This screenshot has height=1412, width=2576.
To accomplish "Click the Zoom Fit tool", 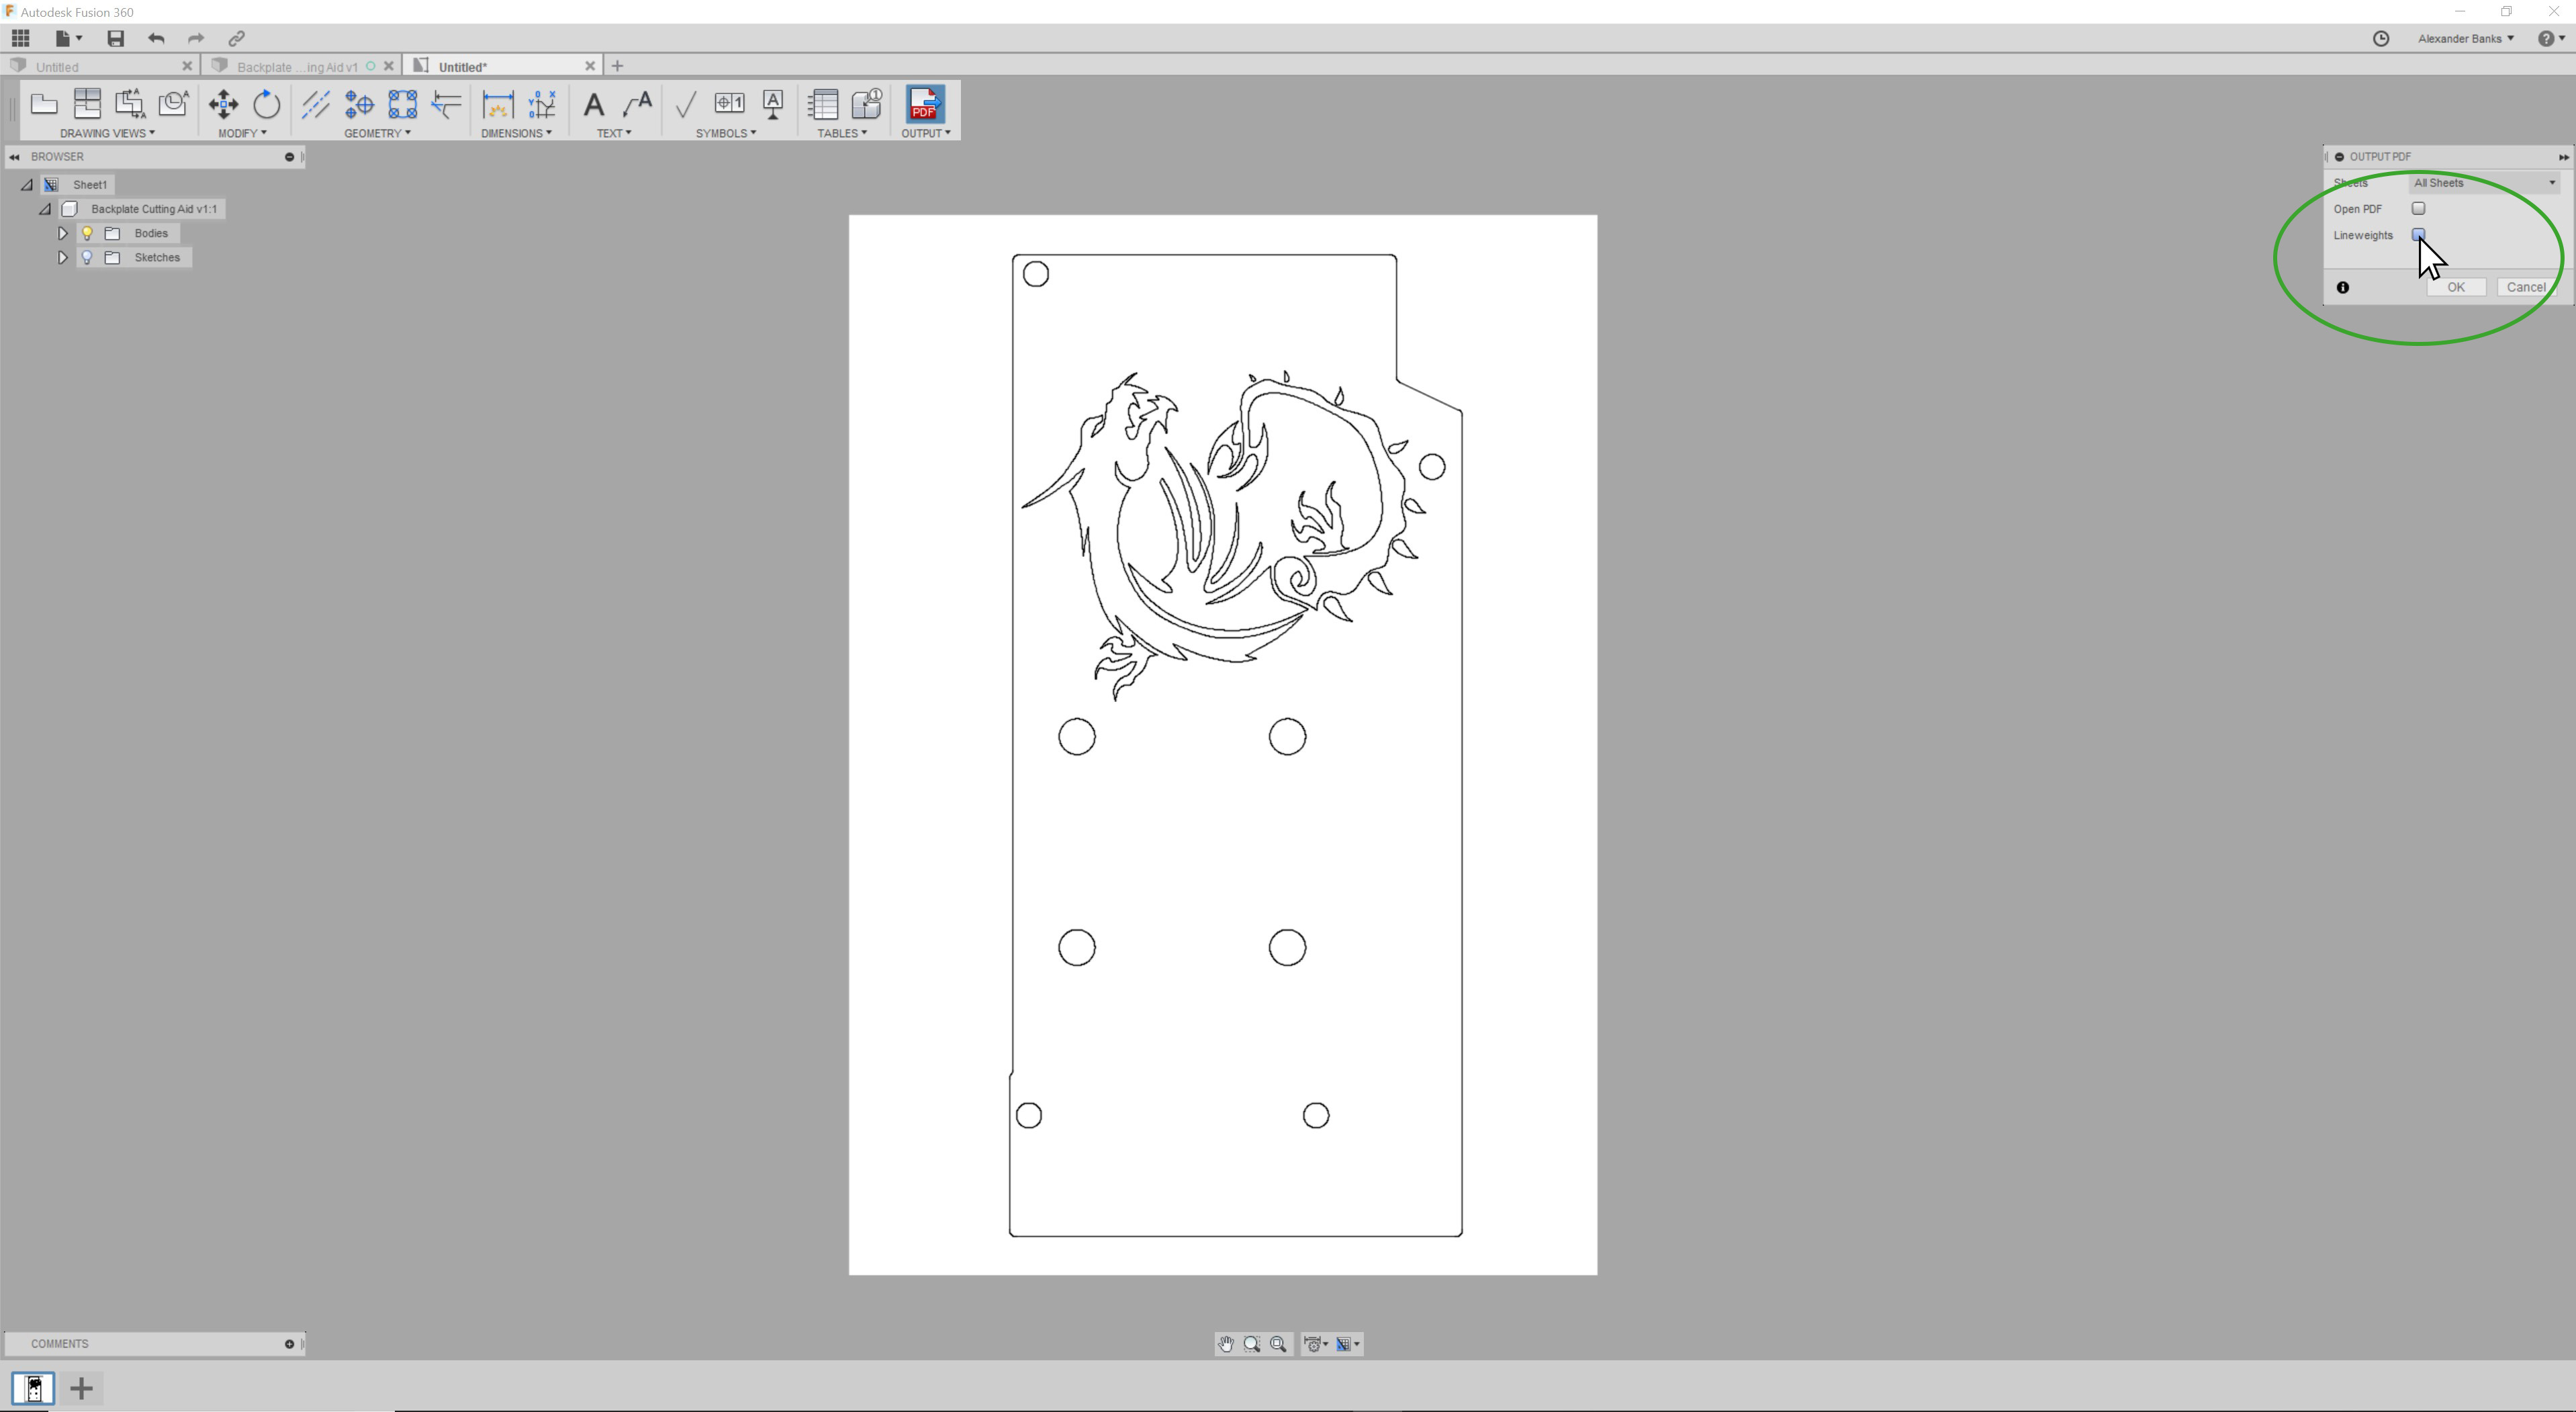I will tap(1278, 1344).
